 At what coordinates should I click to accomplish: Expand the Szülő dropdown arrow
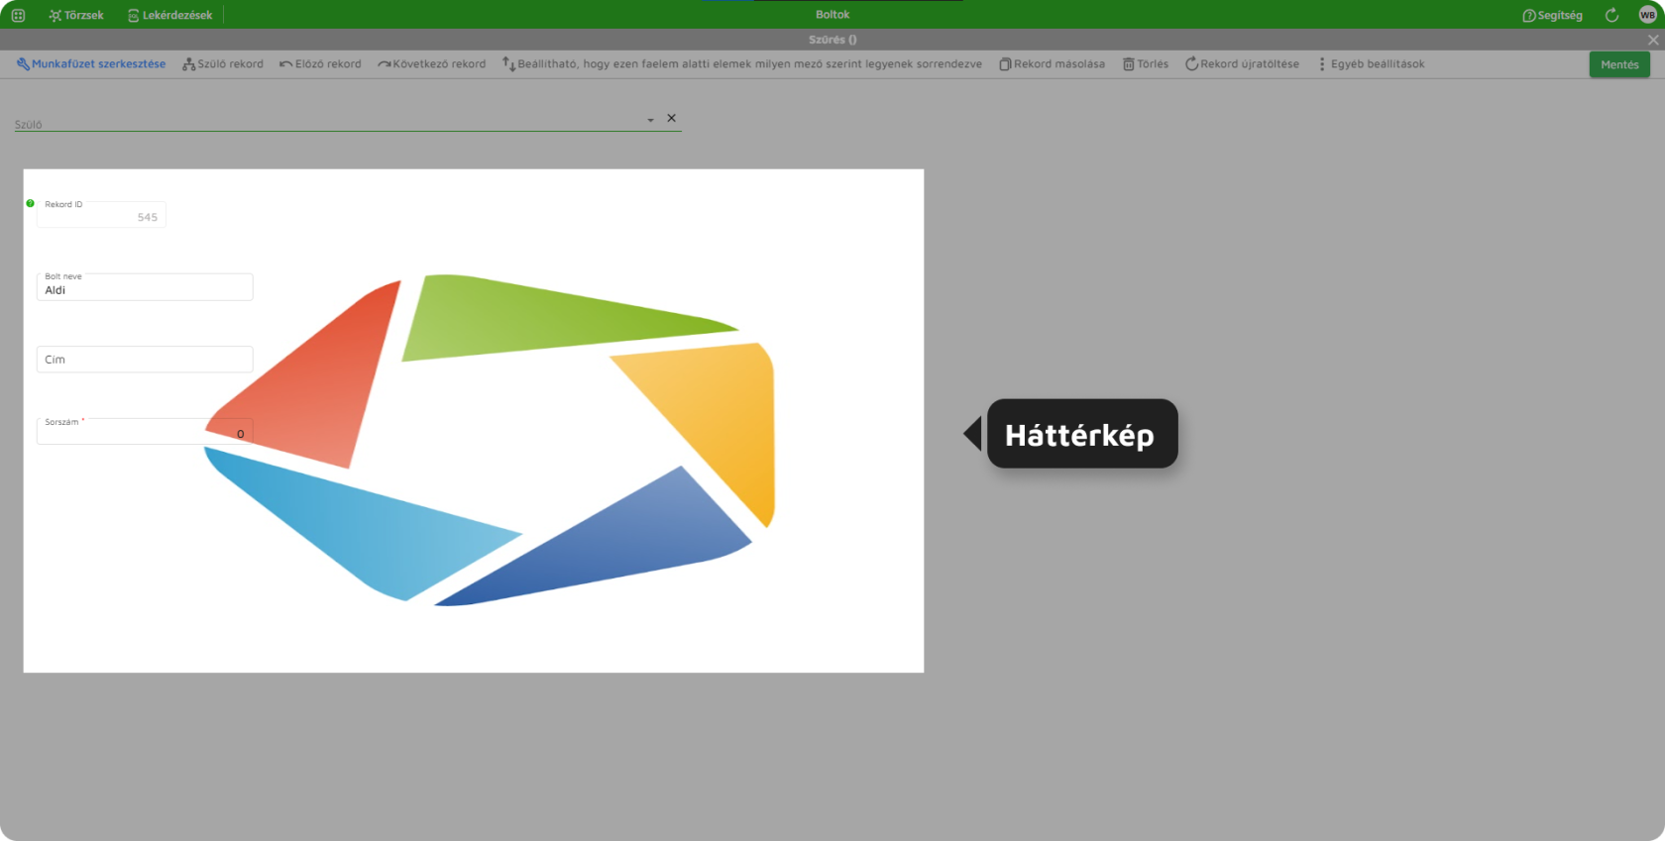pos(651,120)
